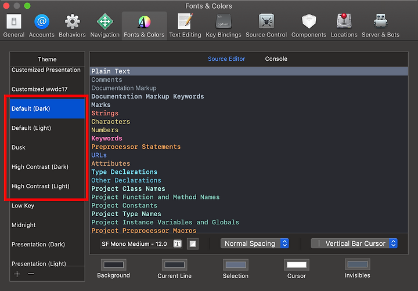Image resolution: width=418 pixels, height=291 pixels.
Task: Click the text color well next to font
Action: [x=193, y=243]
